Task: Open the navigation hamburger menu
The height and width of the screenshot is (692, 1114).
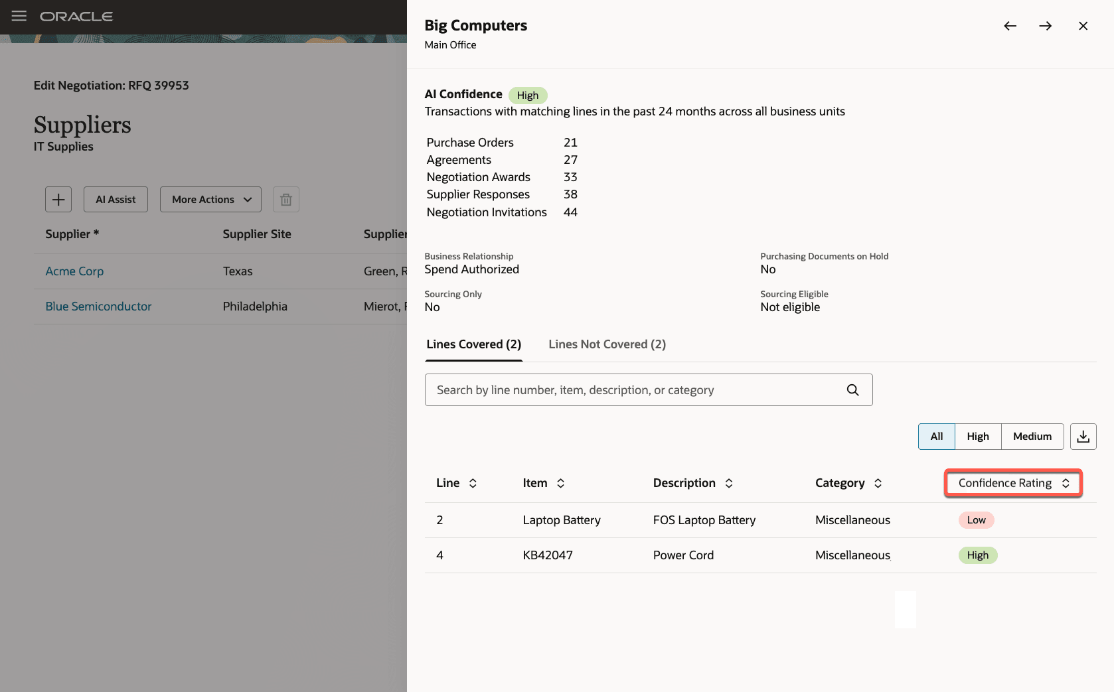Action: point(19,16)
